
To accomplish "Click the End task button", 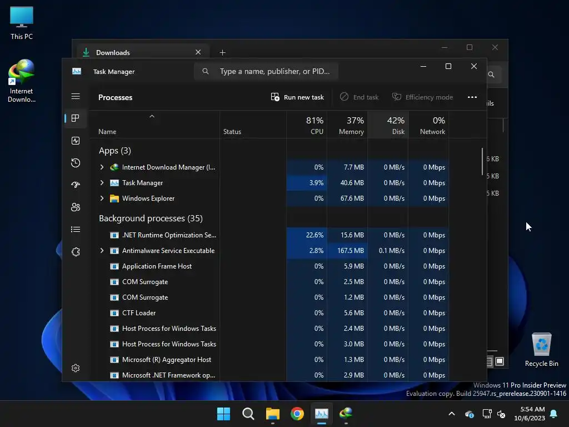I will (360, 97).
